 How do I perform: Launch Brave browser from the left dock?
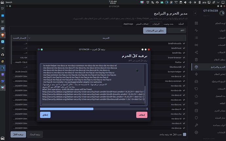click(3, 35)
